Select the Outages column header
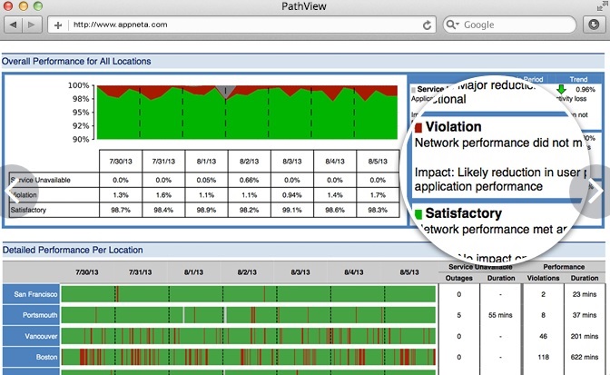This screenshot has width=610, height=375. [459, 278]
